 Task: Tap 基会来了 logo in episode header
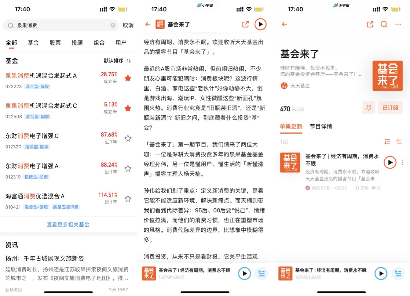[160, 24]
